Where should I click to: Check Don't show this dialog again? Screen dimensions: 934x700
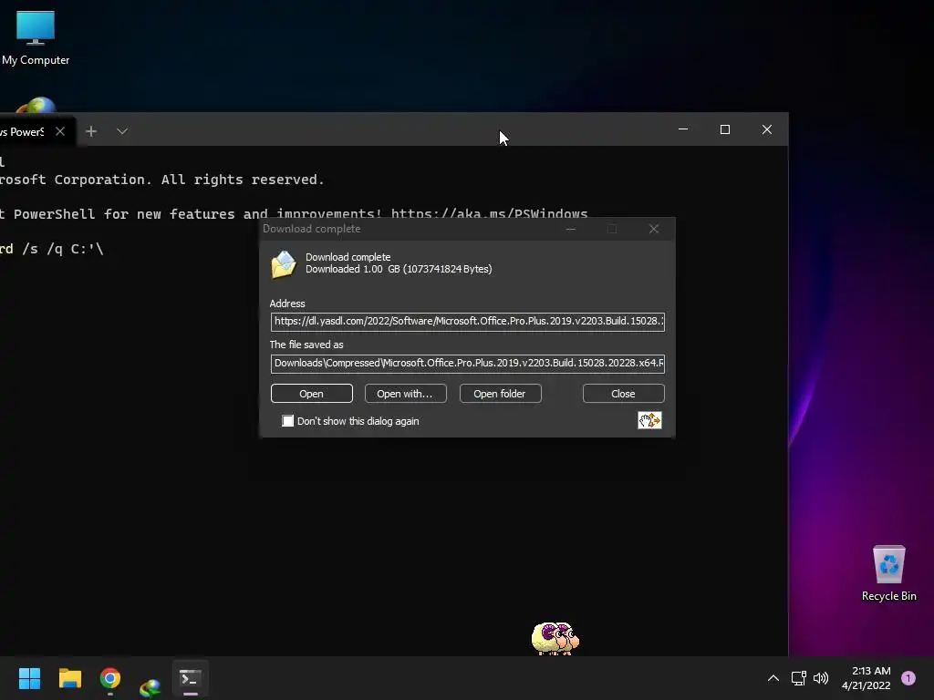(287, 421)
